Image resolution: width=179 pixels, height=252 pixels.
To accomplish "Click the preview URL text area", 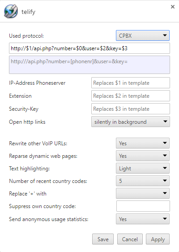I will pos(89,65).
